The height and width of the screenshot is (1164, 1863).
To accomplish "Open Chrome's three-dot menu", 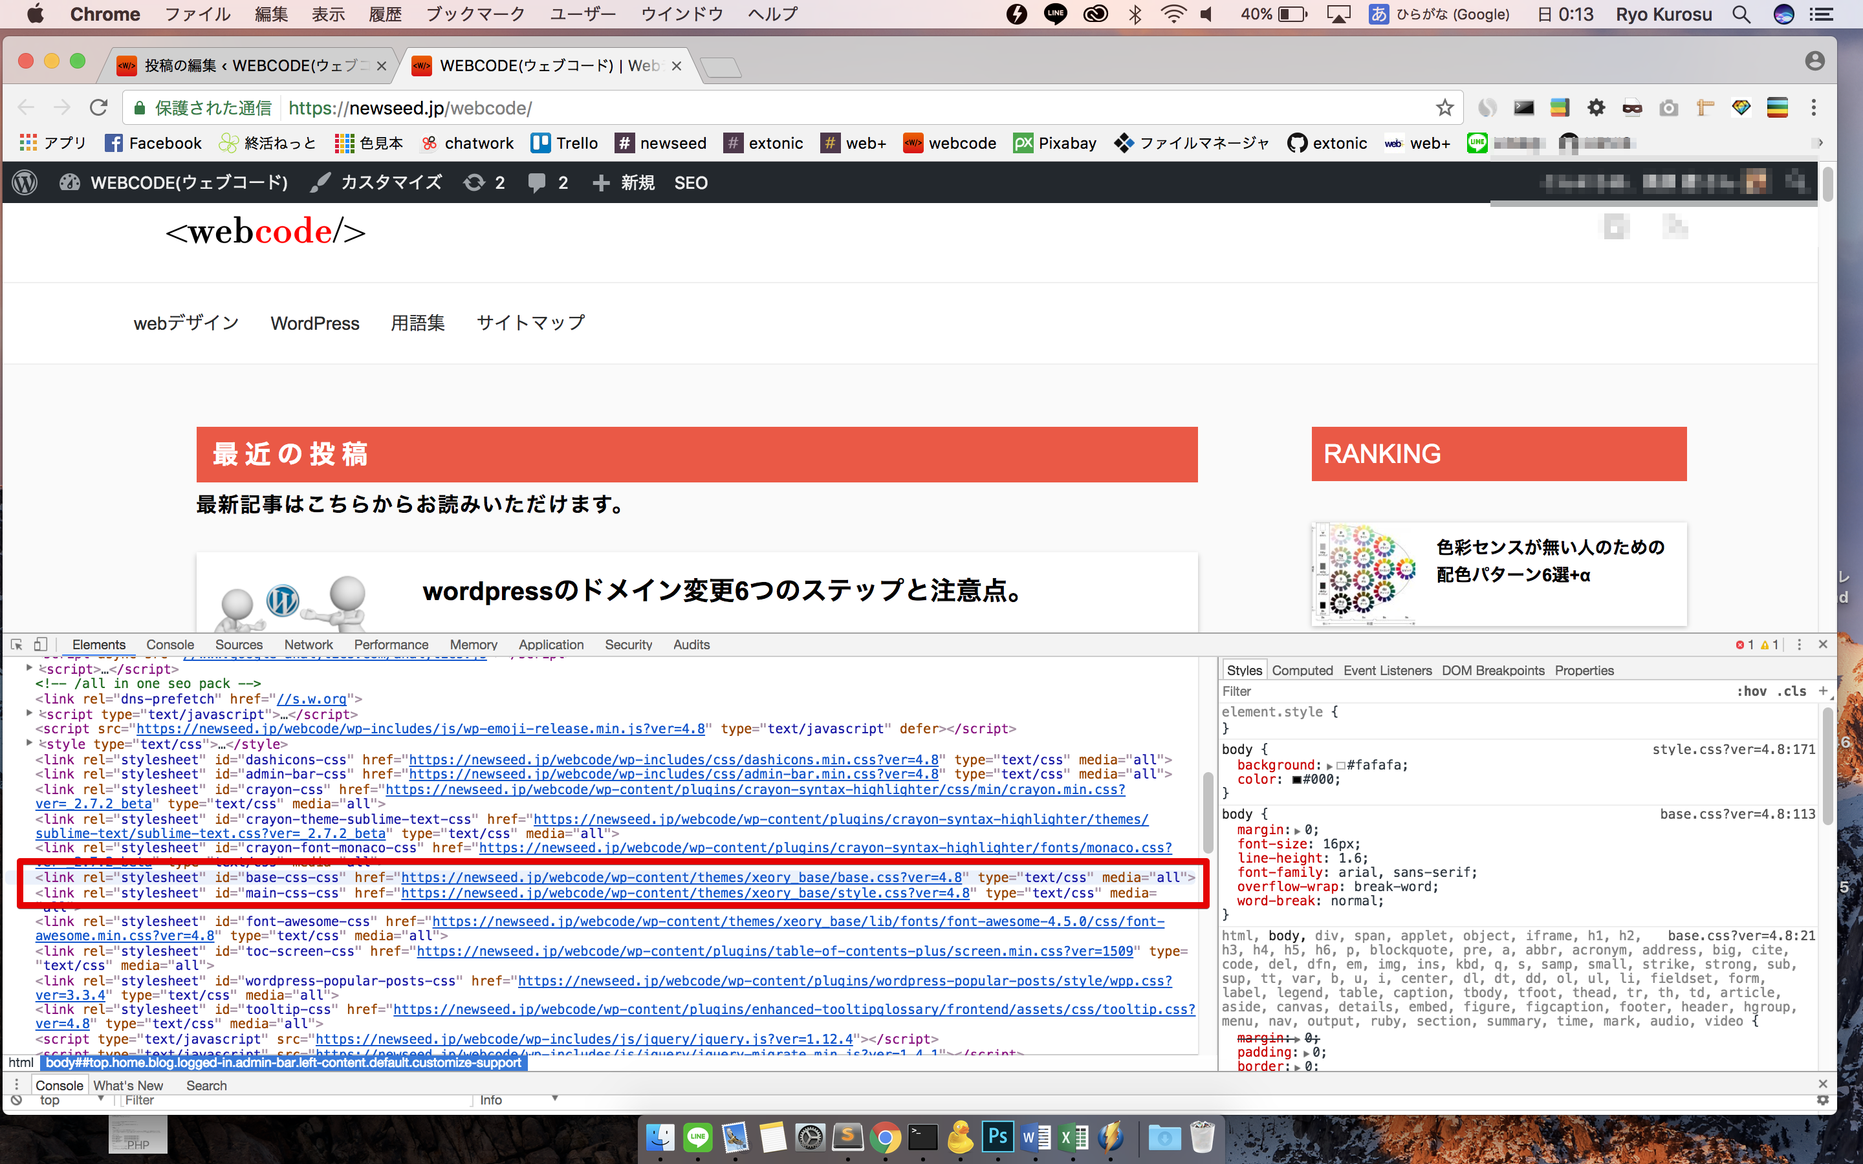I will [1814, 108].
